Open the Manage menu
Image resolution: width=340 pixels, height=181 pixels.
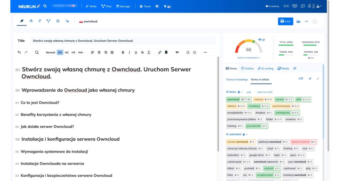123,6
